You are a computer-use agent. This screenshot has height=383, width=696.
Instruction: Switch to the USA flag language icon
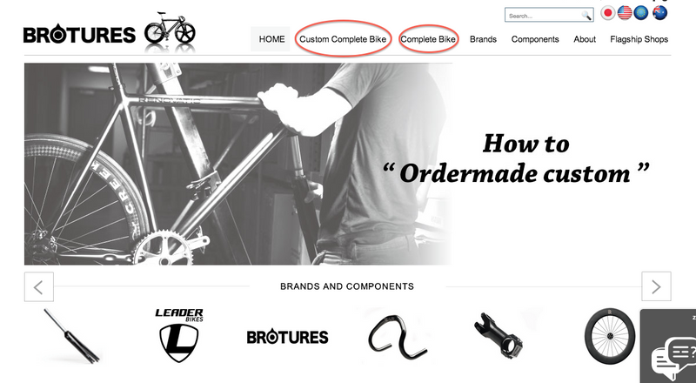pos(625,13)
